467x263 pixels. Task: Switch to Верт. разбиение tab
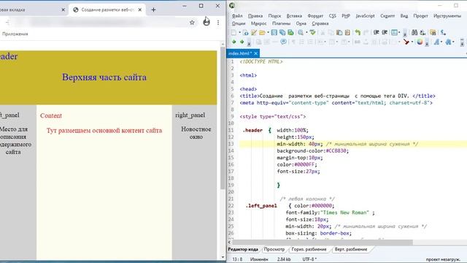(351, 249)
